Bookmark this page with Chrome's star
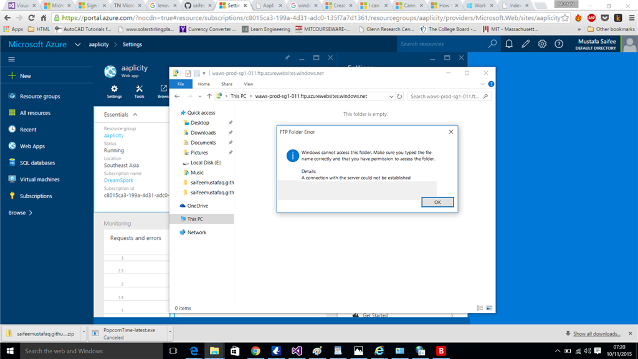 [x=565, y=18]
